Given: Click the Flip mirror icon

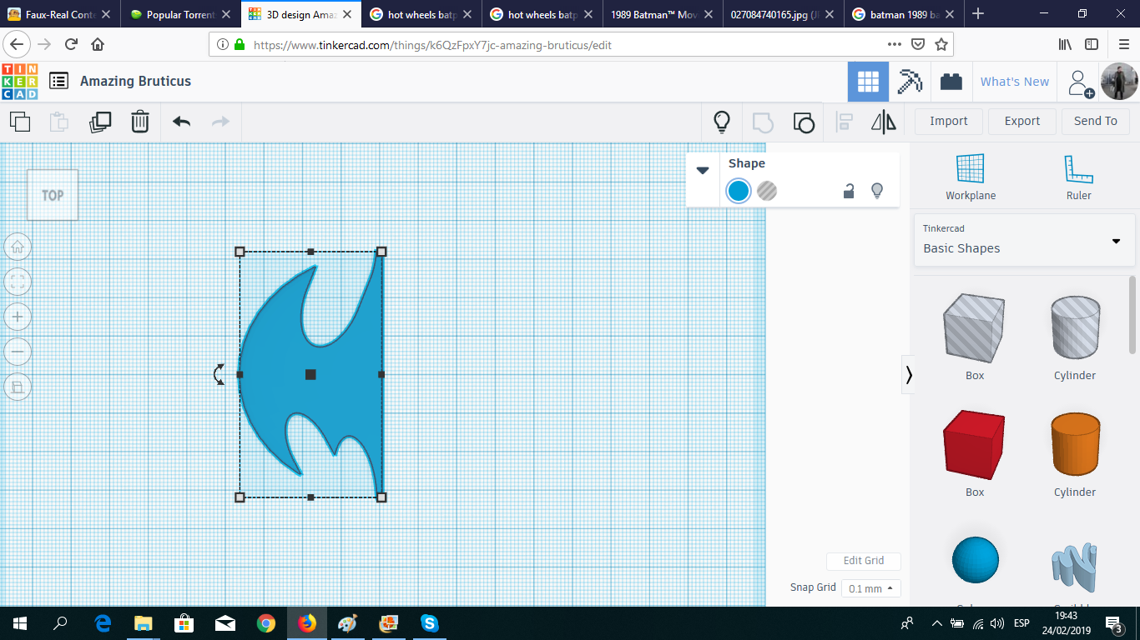Looking at the screenshot, I should (884, 122).
